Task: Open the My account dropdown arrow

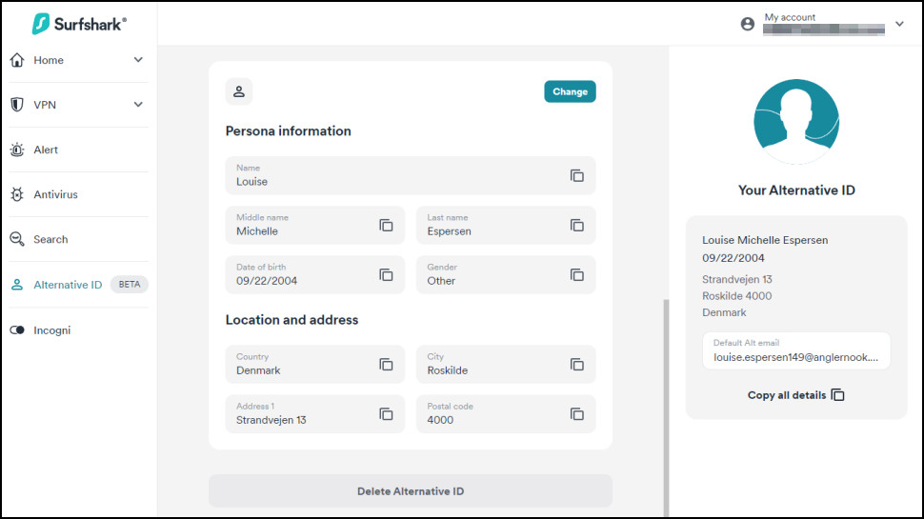Action: coord(899,24)
